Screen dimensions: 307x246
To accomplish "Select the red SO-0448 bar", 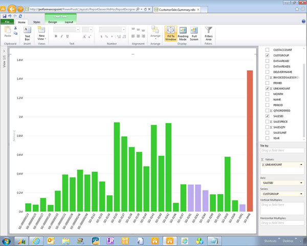I will click(x=250, y=141).
